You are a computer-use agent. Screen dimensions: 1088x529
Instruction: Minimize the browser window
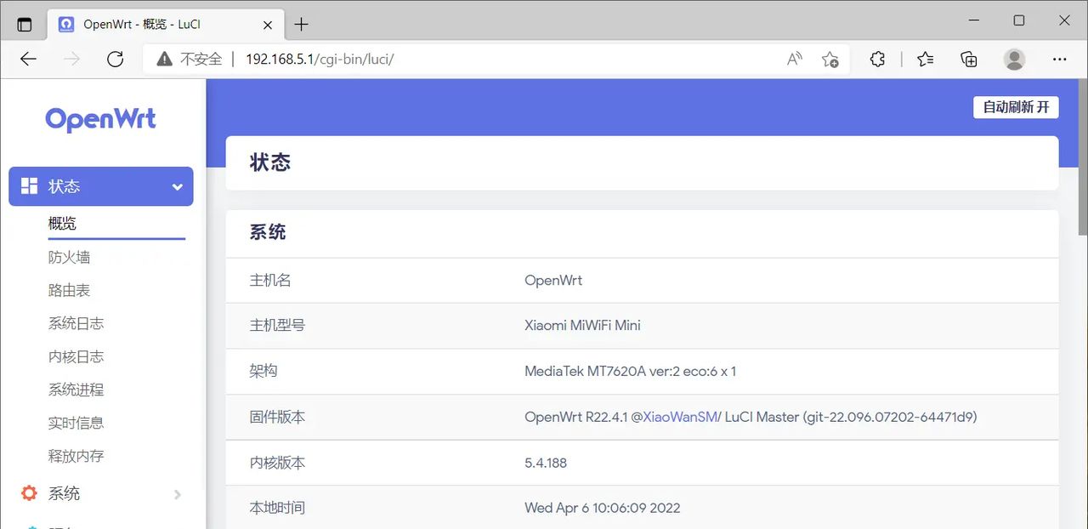(x=973, y=20)
